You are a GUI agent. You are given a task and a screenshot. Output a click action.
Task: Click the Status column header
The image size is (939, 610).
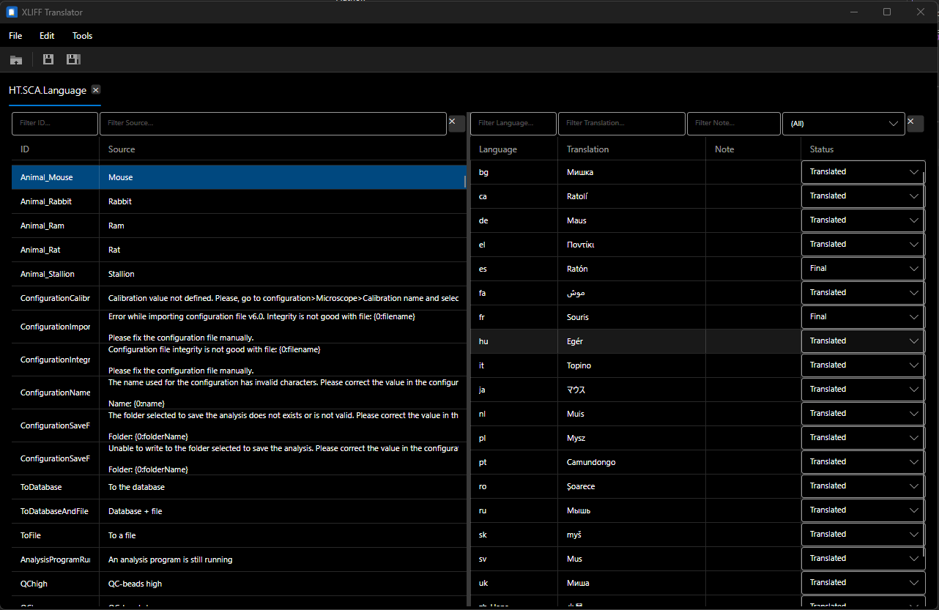pos(822,149)
